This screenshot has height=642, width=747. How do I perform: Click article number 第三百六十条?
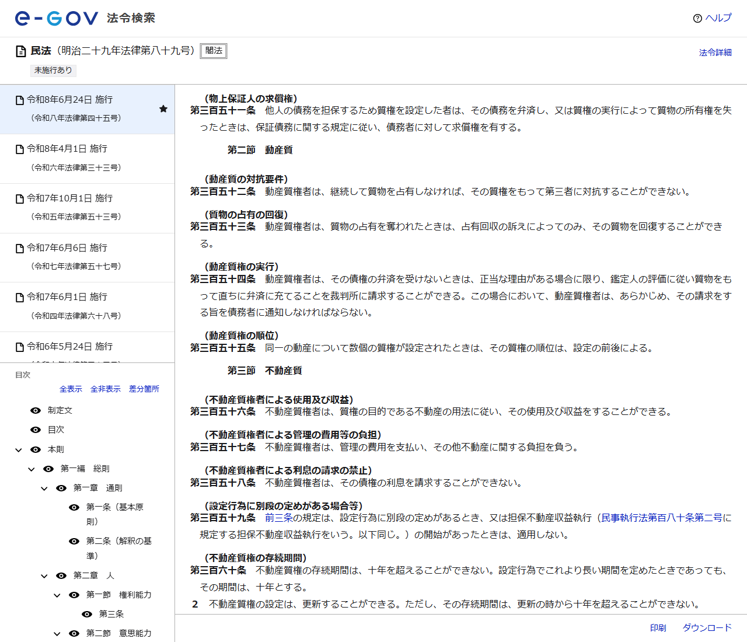218,570
